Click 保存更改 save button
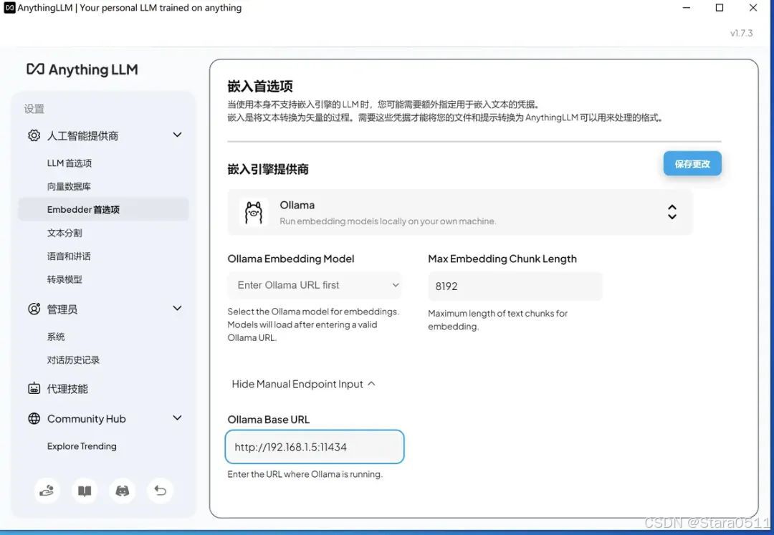Screen dimensions: 774x535 click(x=692, y=164)
